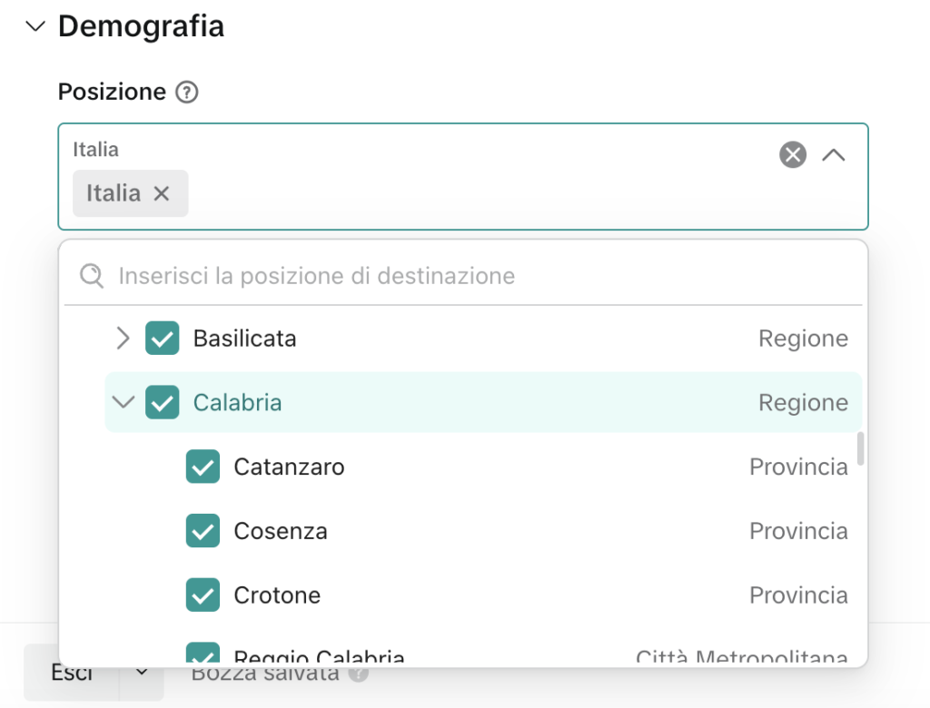Uncheck the Calabria region checkbox

pyautogui.click(x=163, y=403)
